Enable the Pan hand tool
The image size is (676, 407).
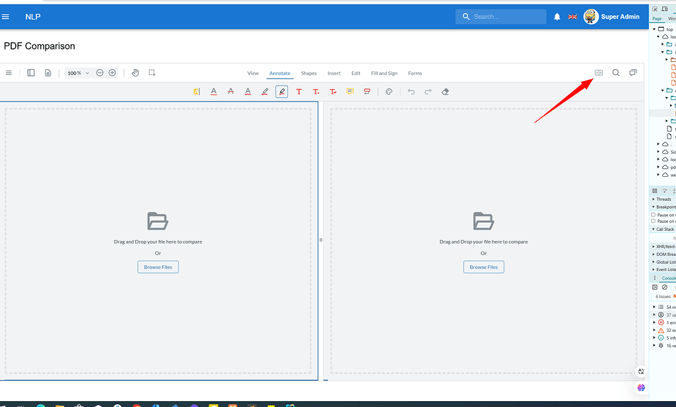135,73
